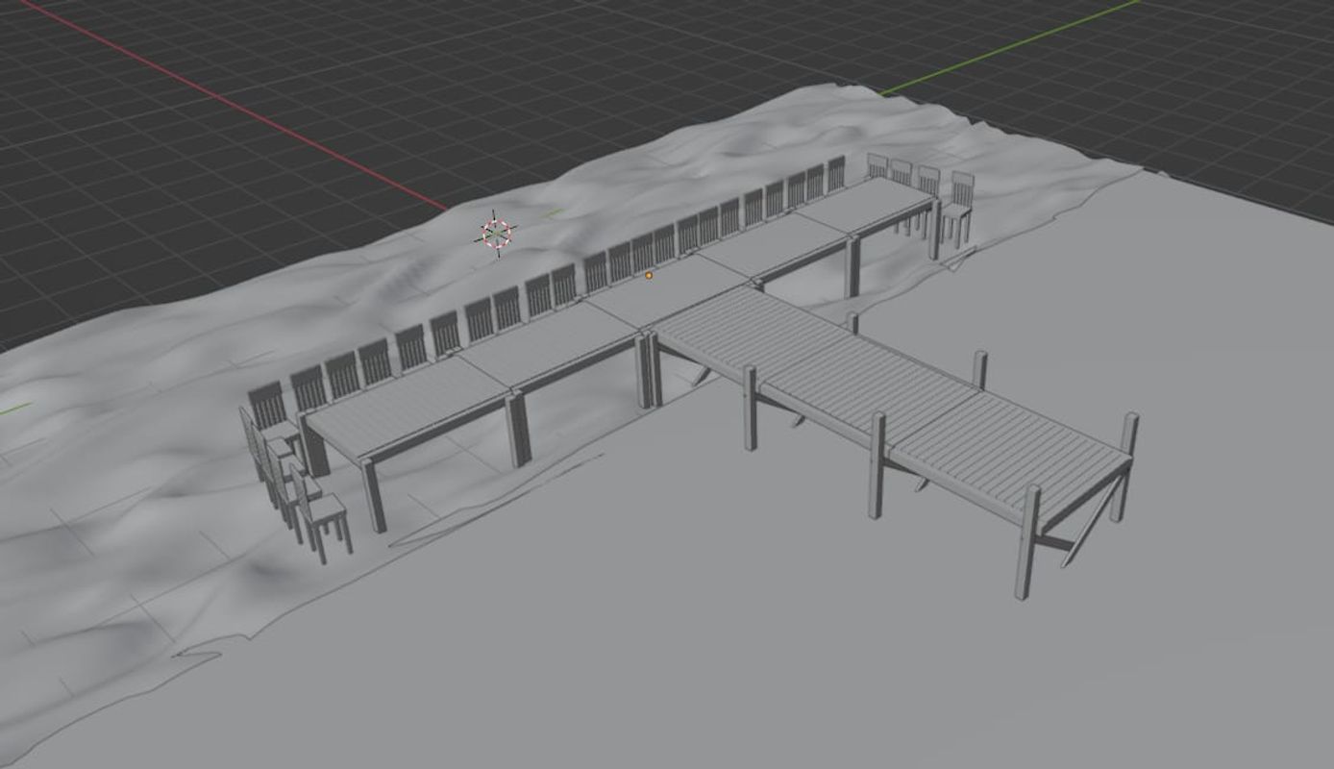This screenshot has width=1334, height=769.
Task: Click the green Y axis line on the grid
Action: click(1009, 50)
